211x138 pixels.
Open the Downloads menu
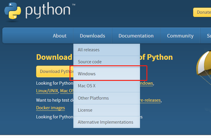click(x=92, y=36)
